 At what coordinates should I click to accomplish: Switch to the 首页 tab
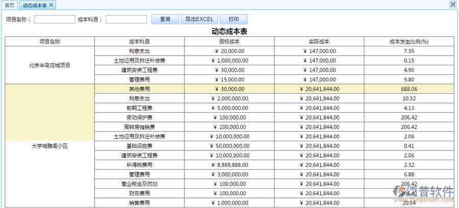tap(9, 5)
